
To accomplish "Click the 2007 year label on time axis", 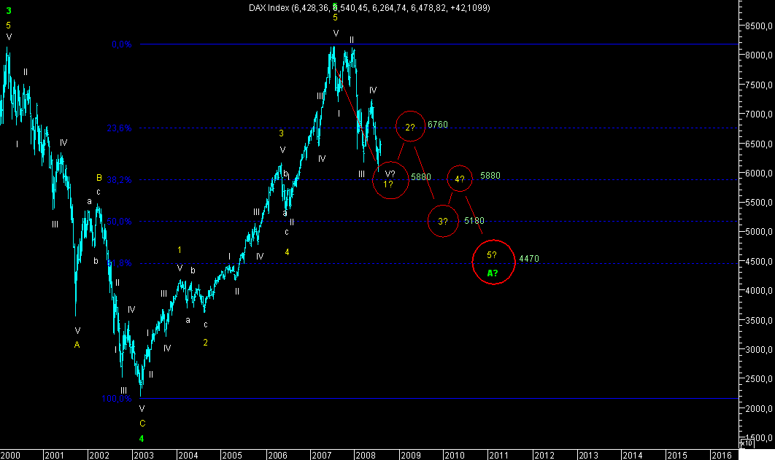I will tap(321, 455).
